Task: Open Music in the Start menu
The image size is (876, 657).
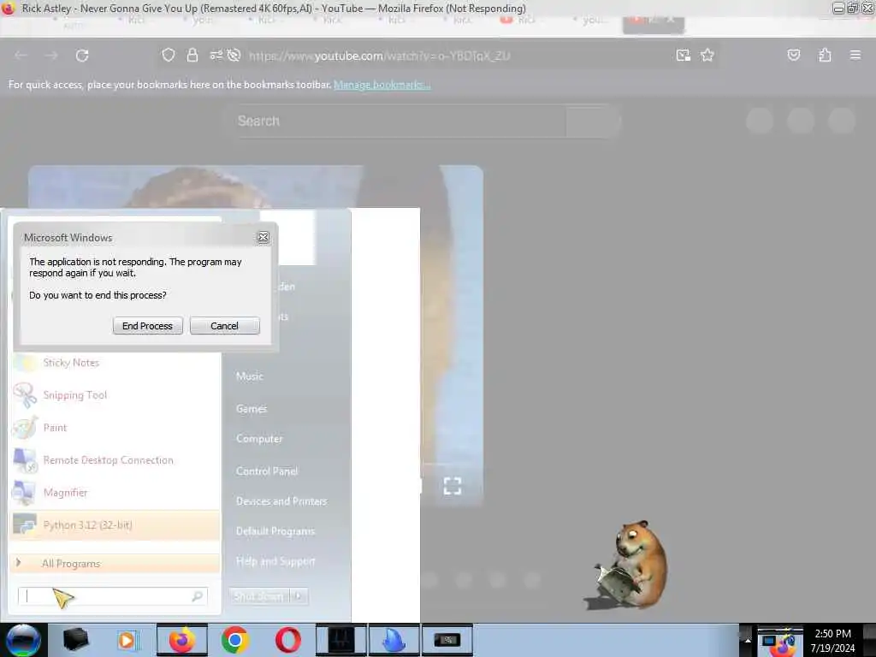Action: pyautogui.click(x=249, y=376)
